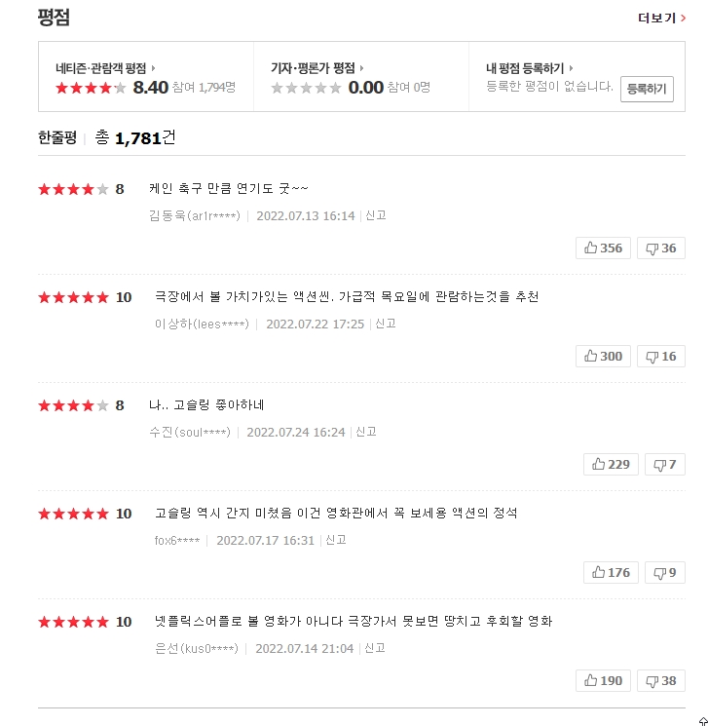Screen dimensions: 708x726
Task: Click the 등록하기 button
Action: [x=647, y=89]
